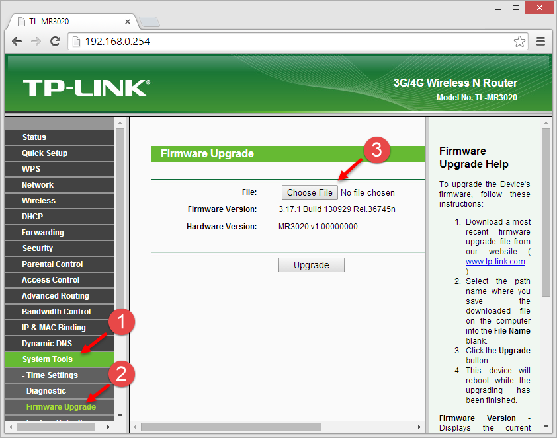Click help panel scroll down arrow
This screenshot has width=557, height=438.
pyautogui.click(x=546, y=427)
